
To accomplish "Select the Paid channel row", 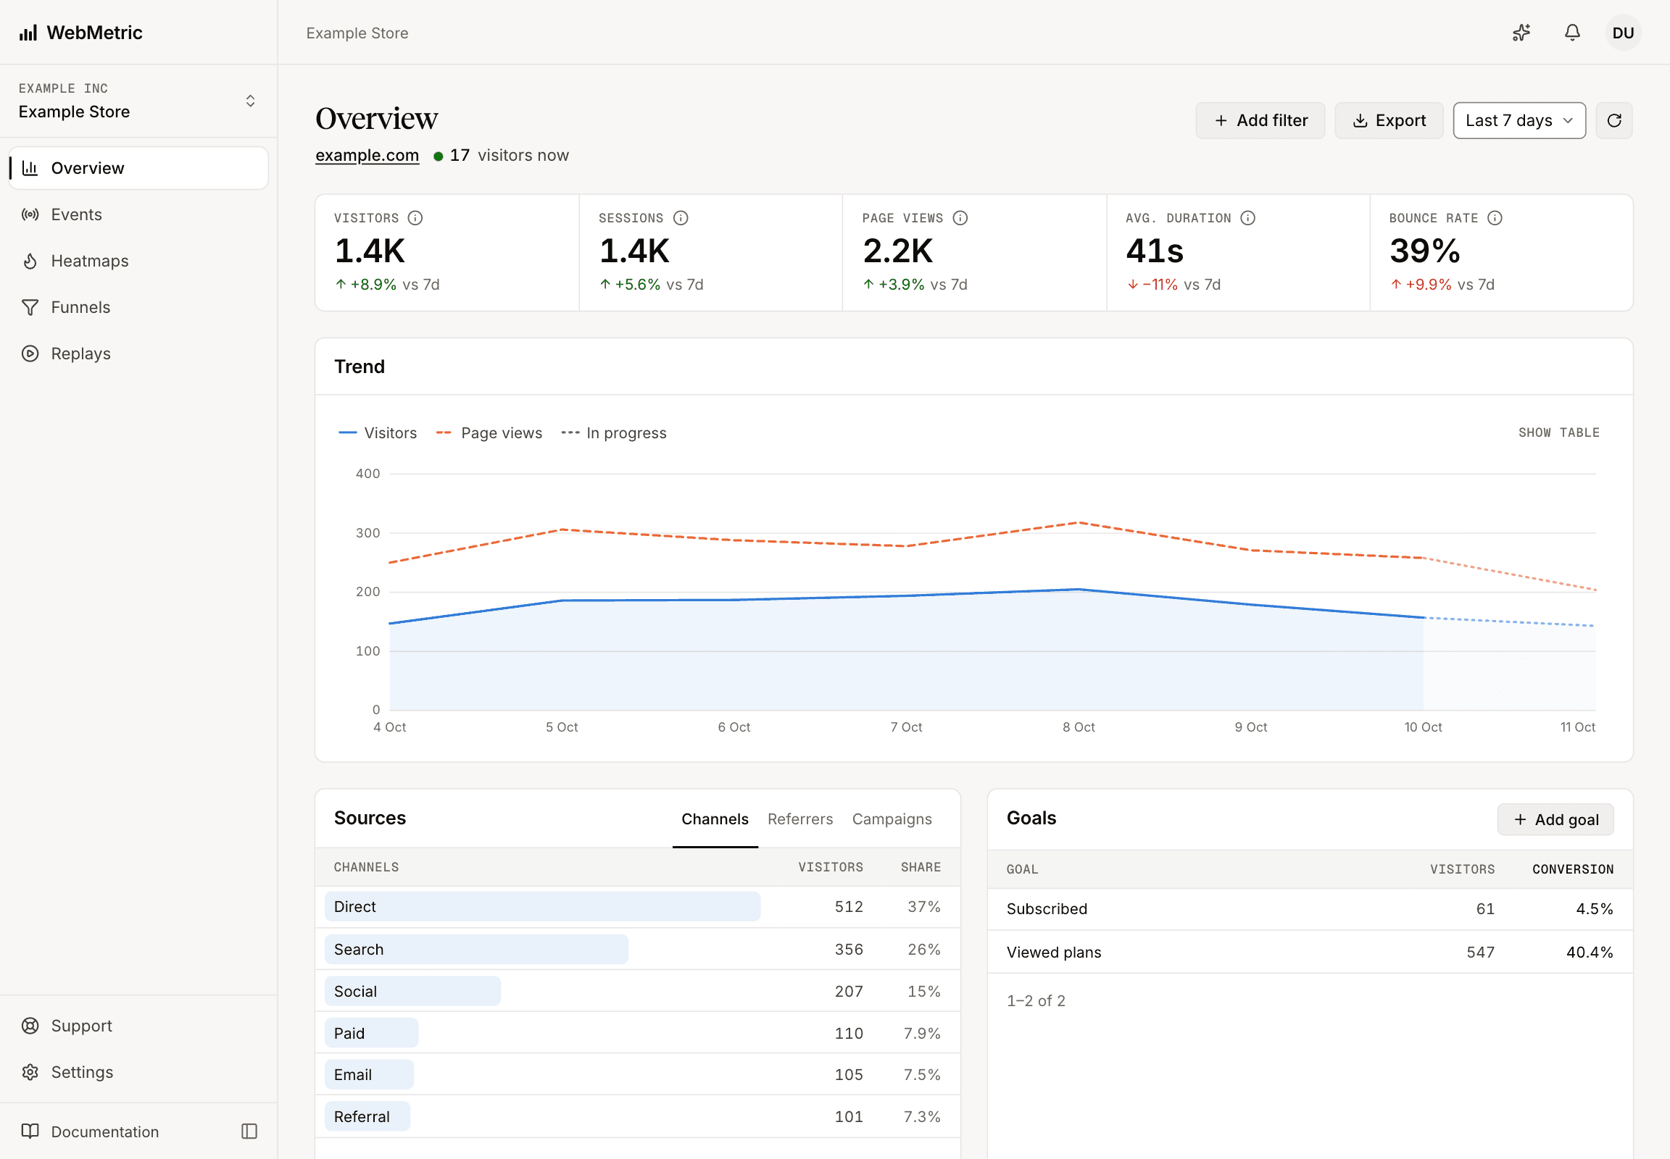I will click(x=637, y=1033).
